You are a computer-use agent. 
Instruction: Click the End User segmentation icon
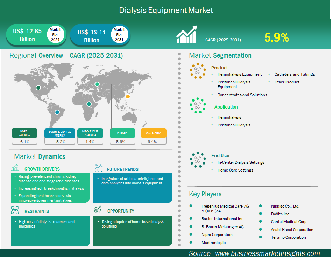tap(198, 160)
